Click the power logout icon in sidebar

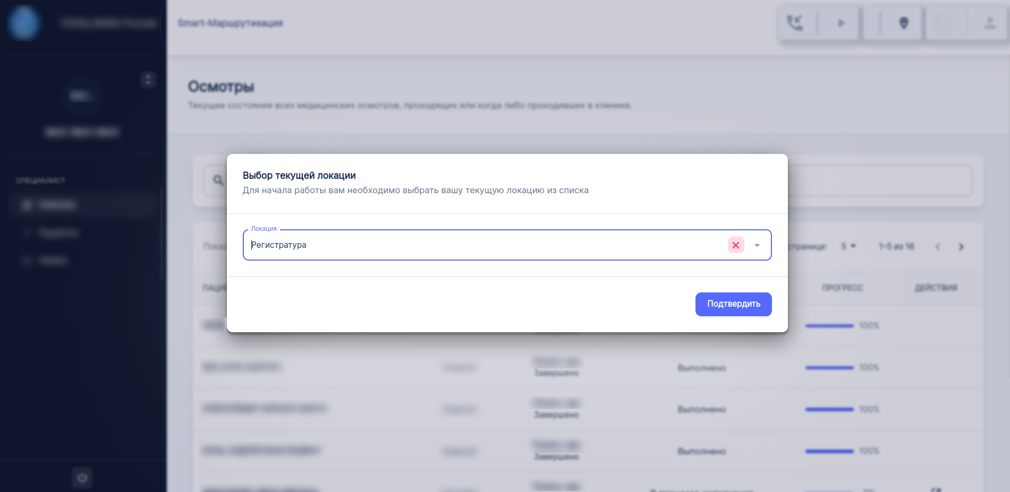(x=82, y=478)
